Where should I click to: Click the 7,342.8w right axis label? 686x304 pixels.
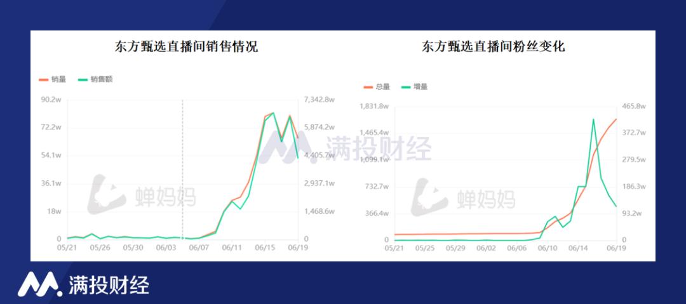319,100
